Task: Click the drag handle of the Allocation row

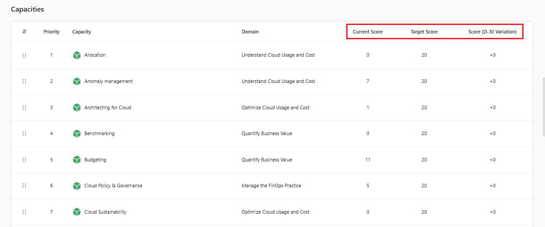Action: tap(24, 55)
